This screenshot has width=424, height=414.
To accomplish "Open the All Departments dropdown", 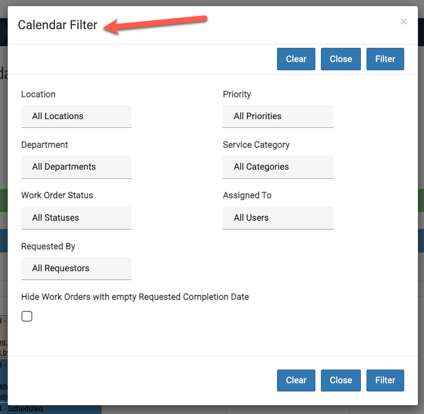I will click(76, 167).
